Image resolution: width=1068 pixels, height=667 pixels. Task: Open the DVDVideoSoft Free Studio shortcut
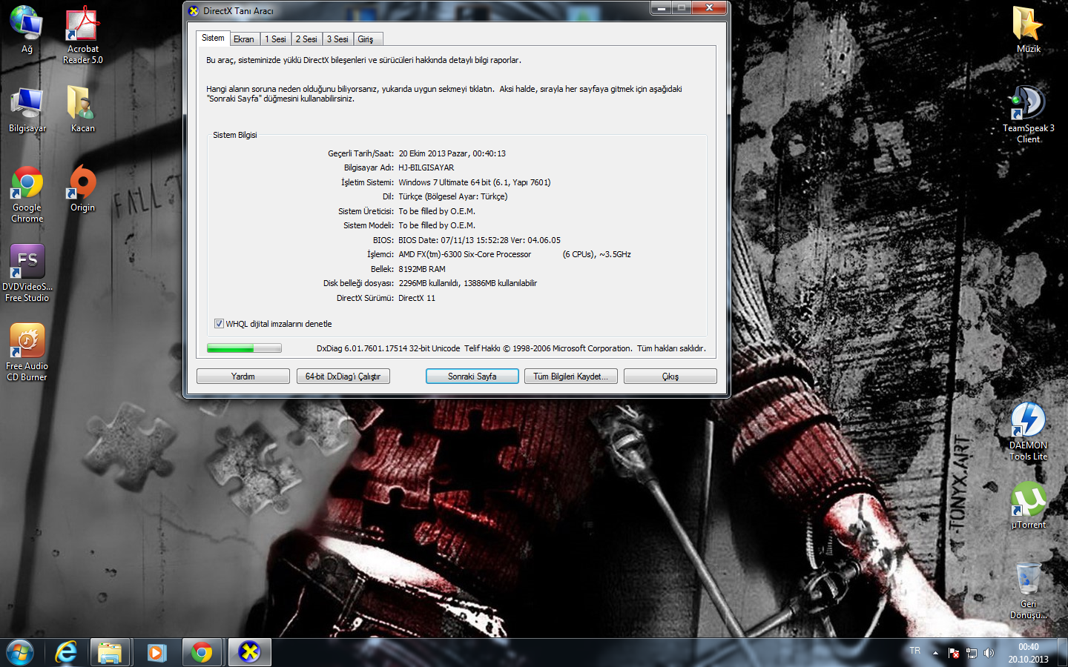[27, 264]
